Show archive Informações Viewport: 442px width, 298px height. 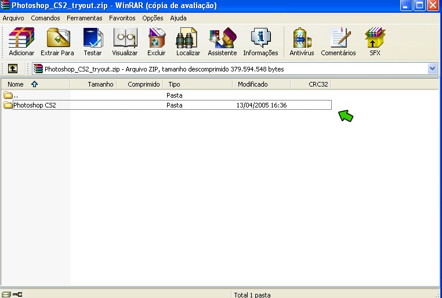[x=260, y=42]
